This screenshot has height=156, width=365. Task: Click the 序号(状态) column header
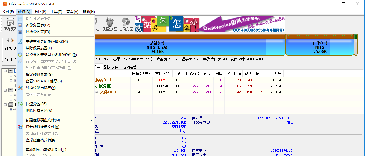point(141,74)
